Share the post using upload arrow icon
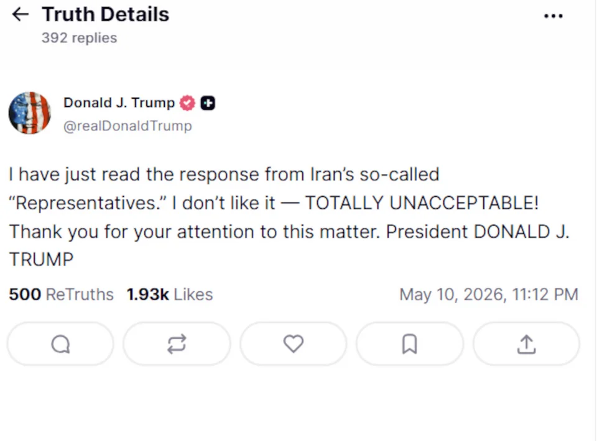Screen dimensions: 597x441 coord(526,344)
